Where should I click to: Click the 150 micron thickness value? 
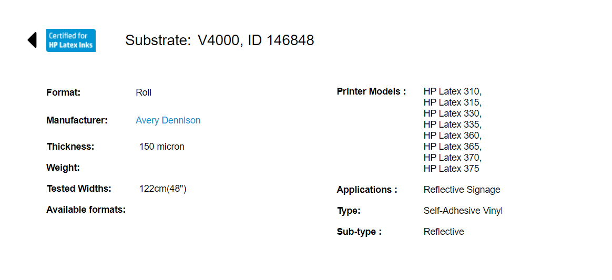click(x=161, y=147)
